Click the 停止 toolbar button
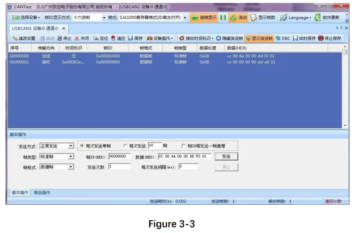 coord(64,38)
